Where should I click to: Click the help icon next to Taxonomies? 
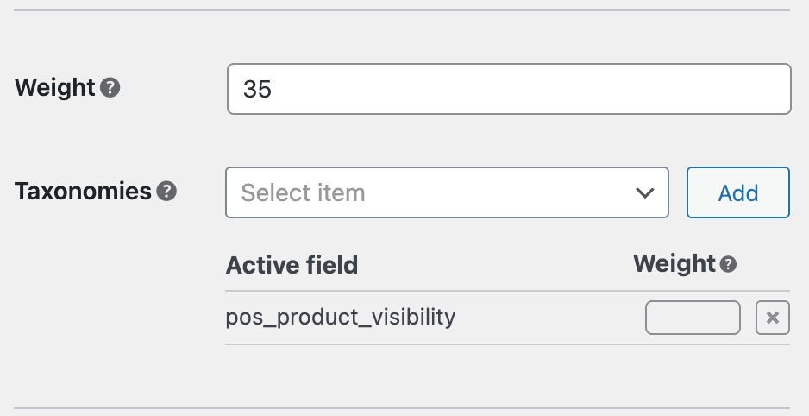click(x=166, y=192)
